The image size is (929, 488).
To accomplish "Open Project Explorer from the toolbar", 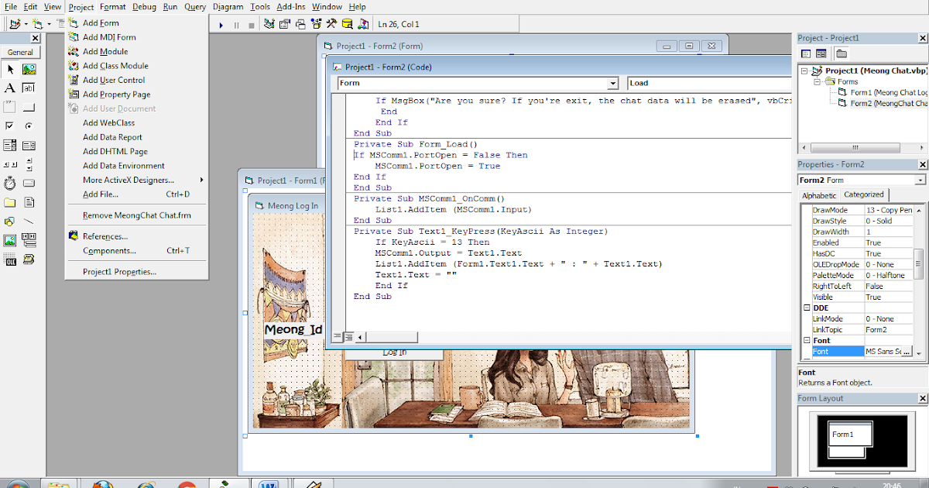I will pyautogui.click(x=269, y=24).
